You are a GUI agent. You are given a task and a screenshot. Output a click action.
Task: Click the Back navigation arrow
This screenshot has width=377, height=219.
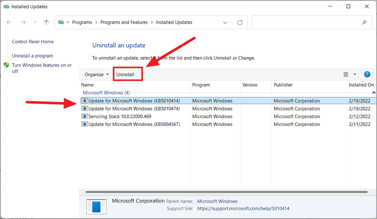point(9,22)
